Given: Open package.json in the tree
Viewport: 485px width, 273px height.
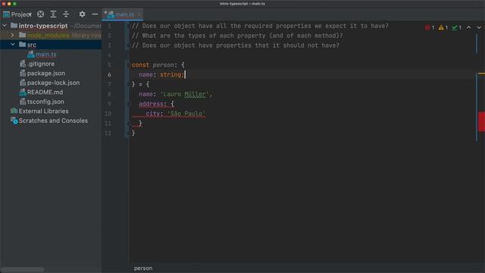Looking at the screenshot, I should 45,74.
